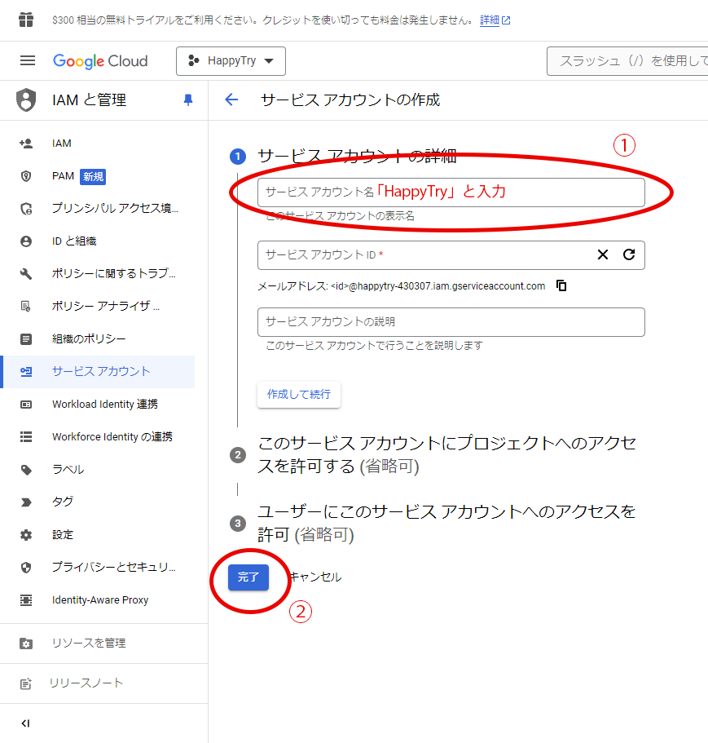
Task: Collapse the sidebar with bottom arrow icon
Action: point(25,723)
